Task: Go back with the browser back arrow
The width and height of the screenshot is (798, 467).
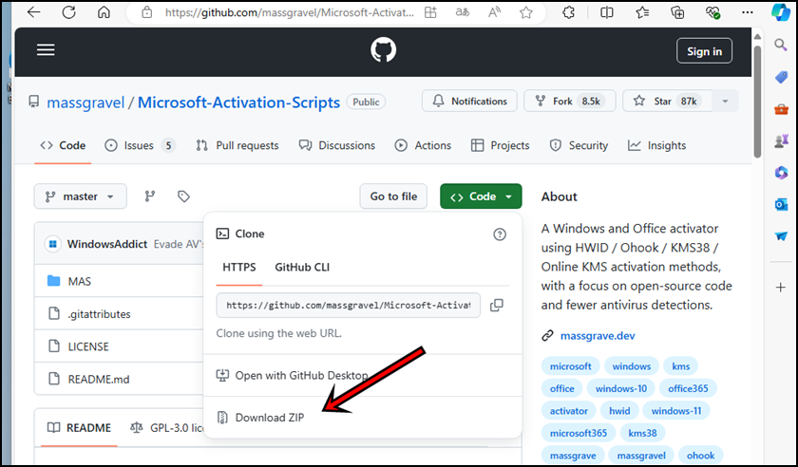Action: [x=33, y=12]
